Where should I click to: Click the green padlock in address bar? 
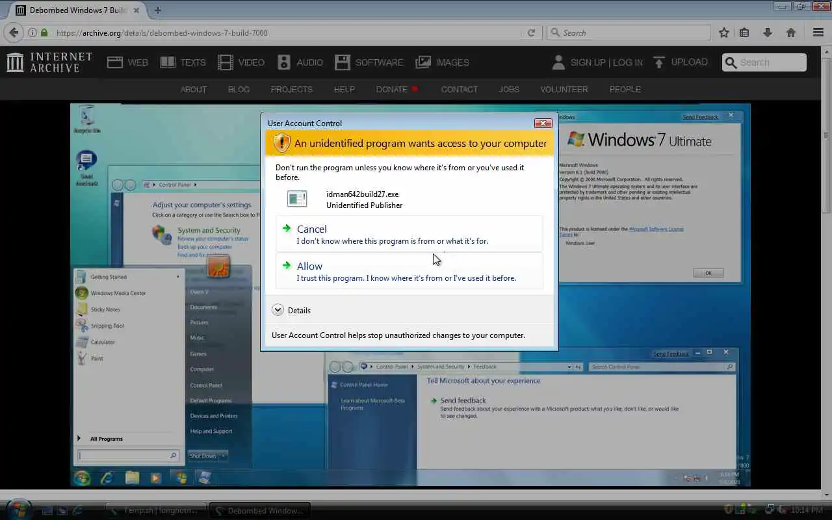(44, 32)
